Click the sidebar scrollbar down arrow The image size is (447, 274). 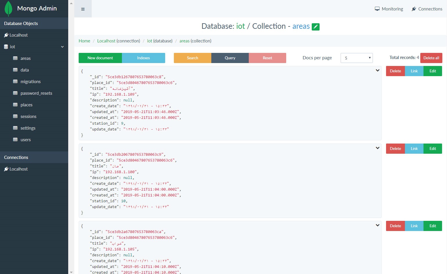pos(71,272)
